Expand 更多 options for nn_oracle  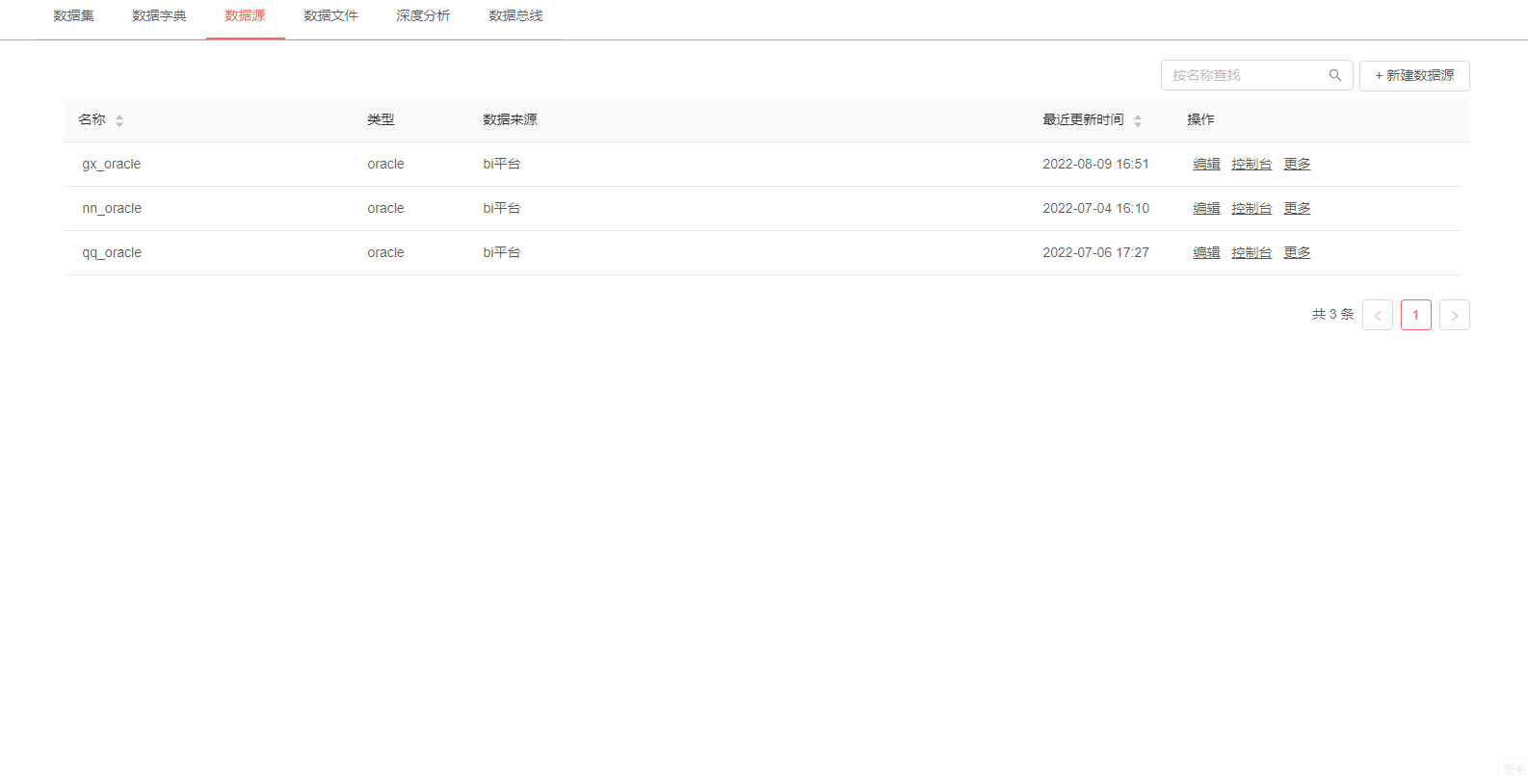1297,209
